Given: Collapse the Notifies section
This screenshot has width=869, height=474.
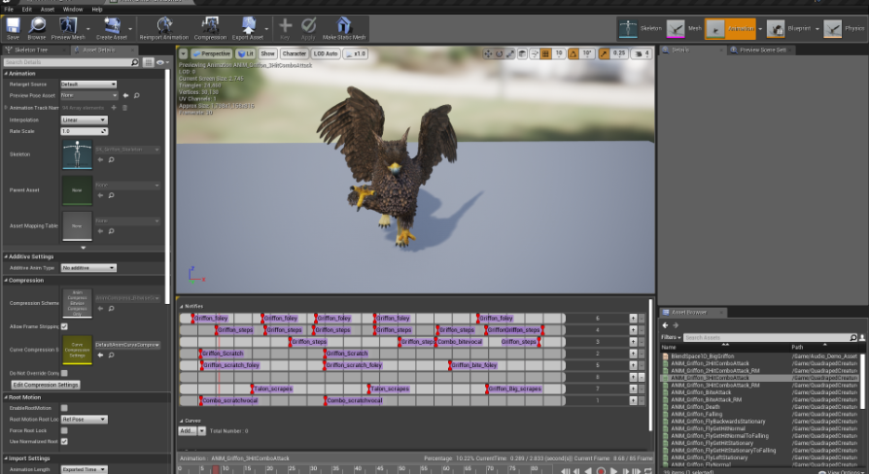Looking at the screenshot, I should pos(181,306).
